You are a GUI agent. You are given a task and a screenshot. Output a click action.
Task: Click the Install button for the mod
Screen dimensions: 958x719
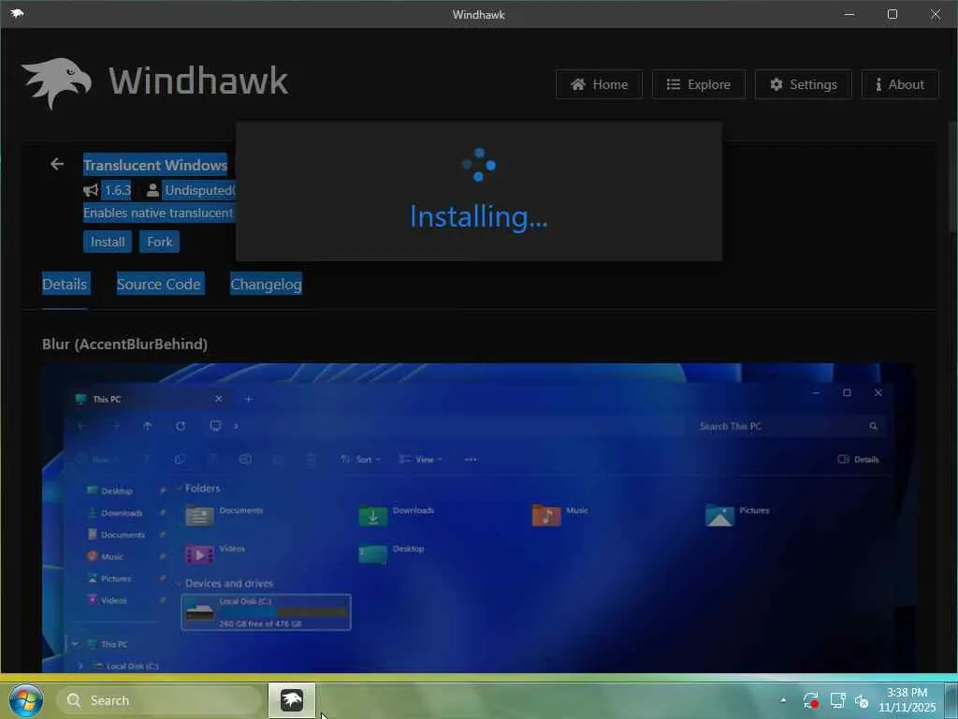[108, 242]
